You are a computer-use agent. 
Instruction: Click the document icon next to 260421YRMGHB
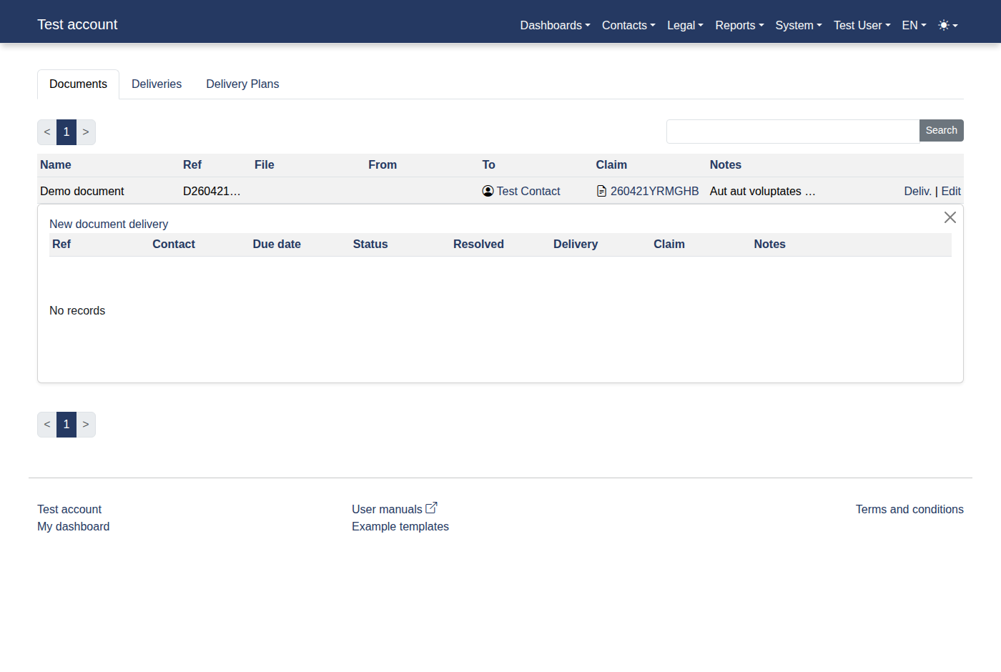(x=600, y=191)
